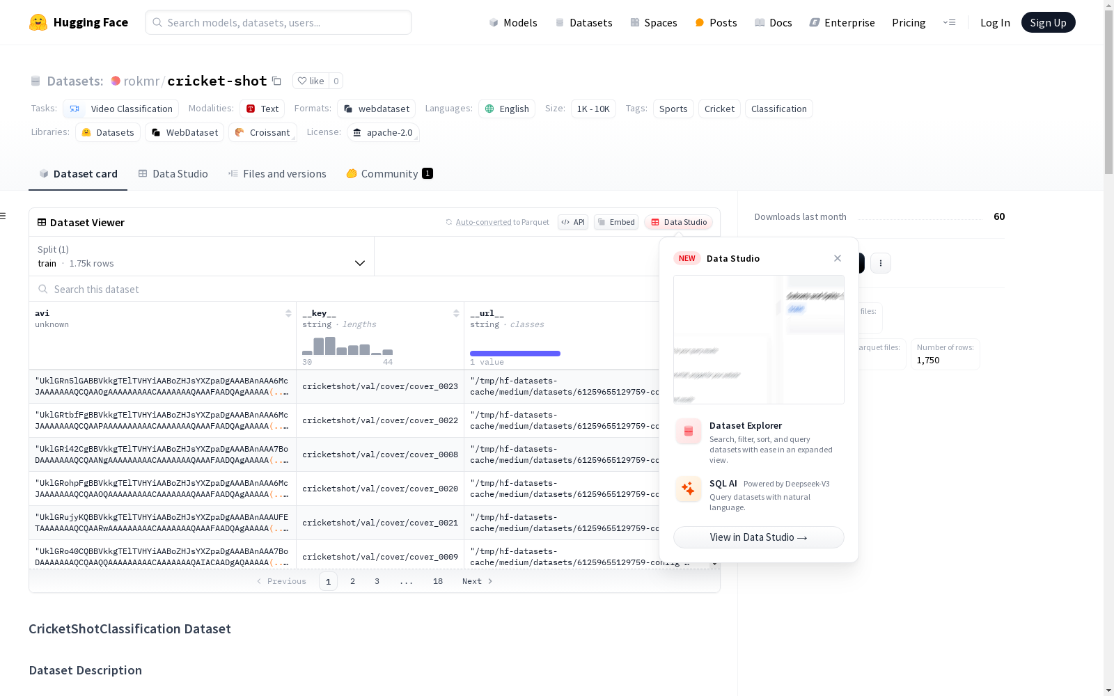Select the Datasets library tag
1114x696 pixels.
(x=108, y=132)
